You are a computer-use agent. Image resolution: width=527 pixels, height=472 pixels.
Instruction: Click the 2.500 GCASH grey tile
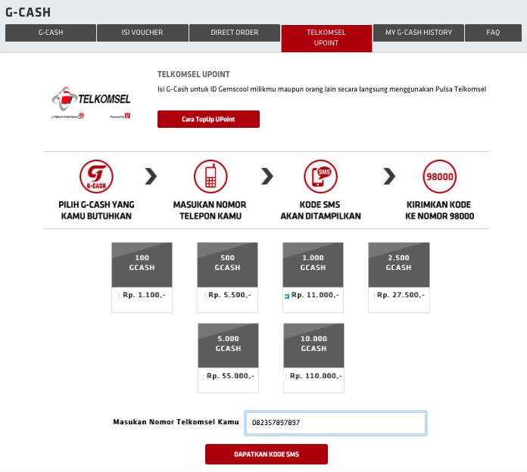coord(399,265)
